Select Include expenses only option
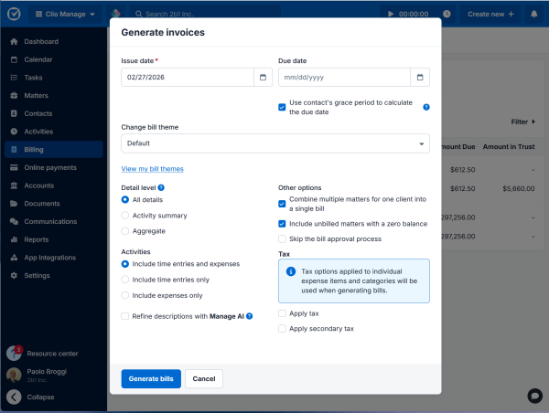This screenshot has width=549, height=413. [125, 295]
